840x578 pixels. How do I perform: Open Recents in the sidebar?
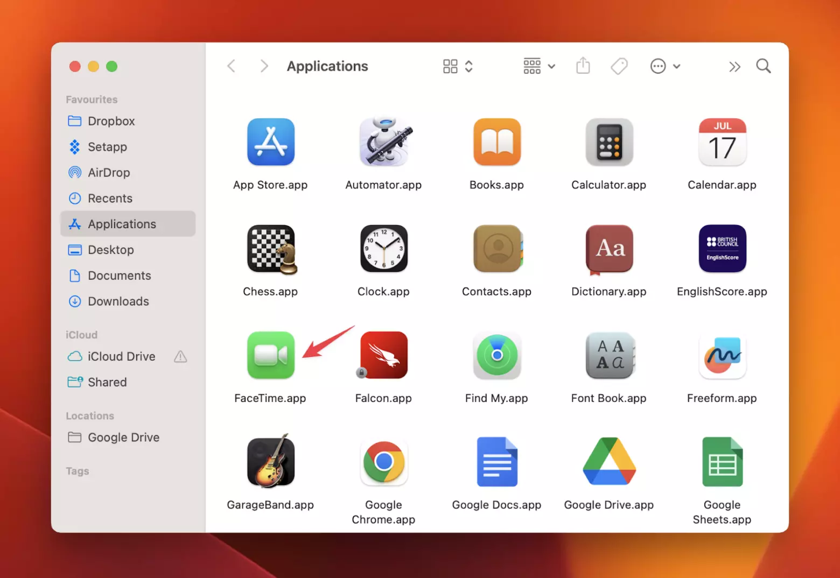point(128,199)
